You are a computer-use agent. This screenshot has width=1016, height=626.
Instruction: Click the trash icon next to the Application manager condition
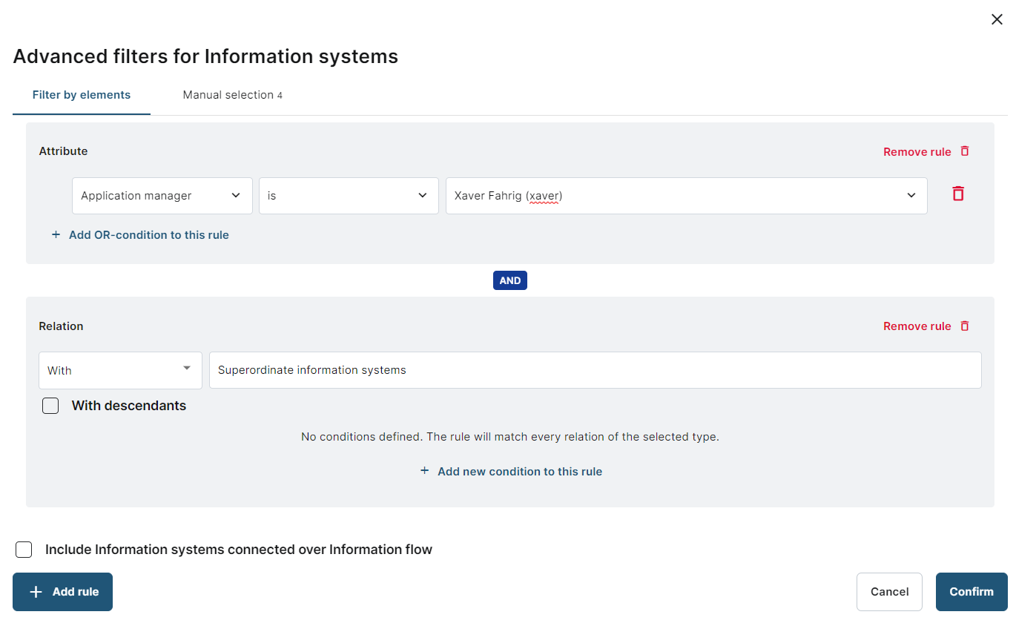958,194
